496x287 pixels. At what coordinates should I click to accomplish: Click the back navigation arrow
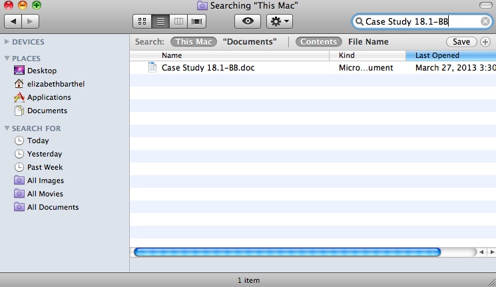(x=14, y=22)
